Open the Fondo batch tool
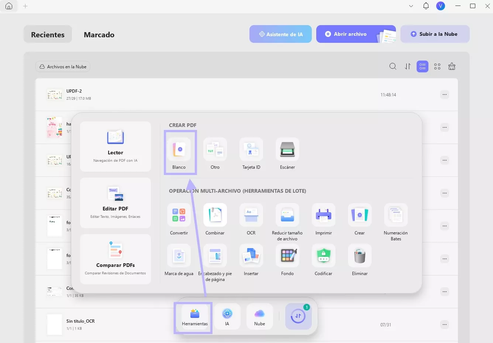 point(287,260)
